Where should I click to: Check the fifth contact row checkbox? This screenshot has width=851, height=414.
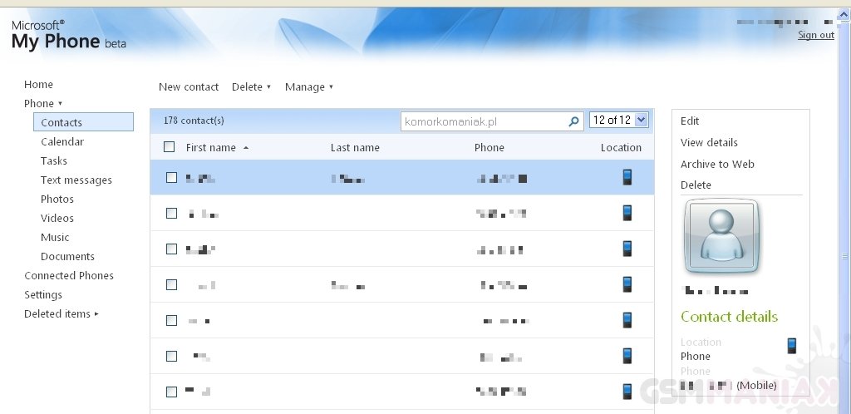tap(171, 321)
